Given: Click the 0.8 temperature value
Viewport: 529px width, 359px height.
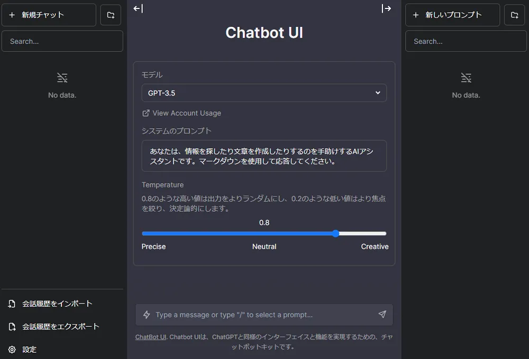Looking at the screenshot, I should [264, 223].
